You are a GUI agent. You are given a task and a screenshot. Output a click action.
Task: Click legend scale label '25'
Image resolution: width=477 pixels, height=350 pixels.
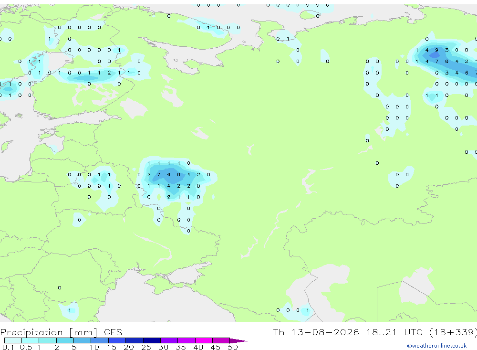pos(146,347)
